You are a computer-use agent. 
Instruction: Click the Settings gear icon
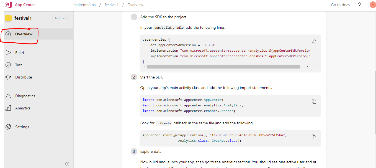click(8, 127)
